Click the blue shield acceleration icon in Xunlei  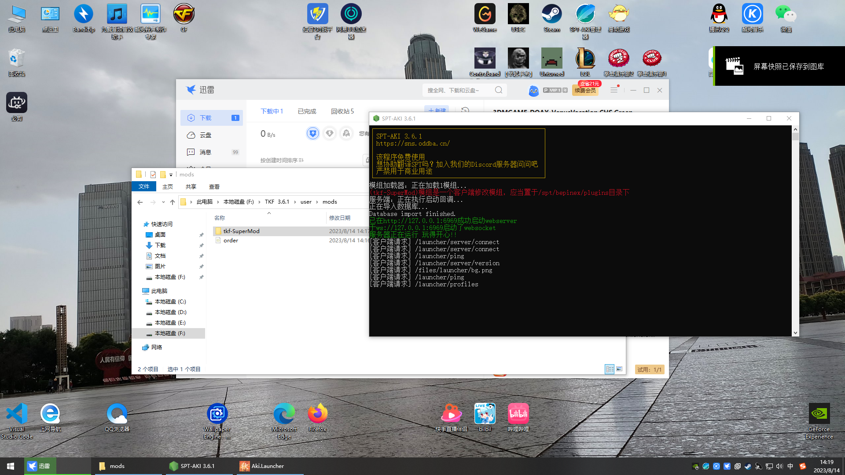coord(312,133)
